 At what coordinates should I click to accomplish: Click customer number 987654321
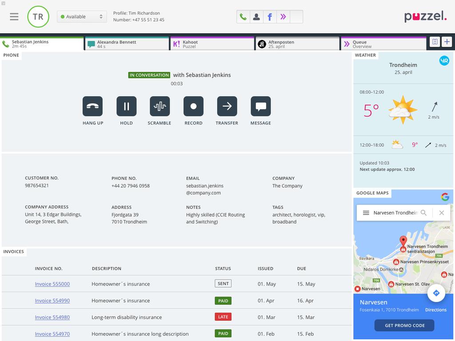[x=37, y=186]
